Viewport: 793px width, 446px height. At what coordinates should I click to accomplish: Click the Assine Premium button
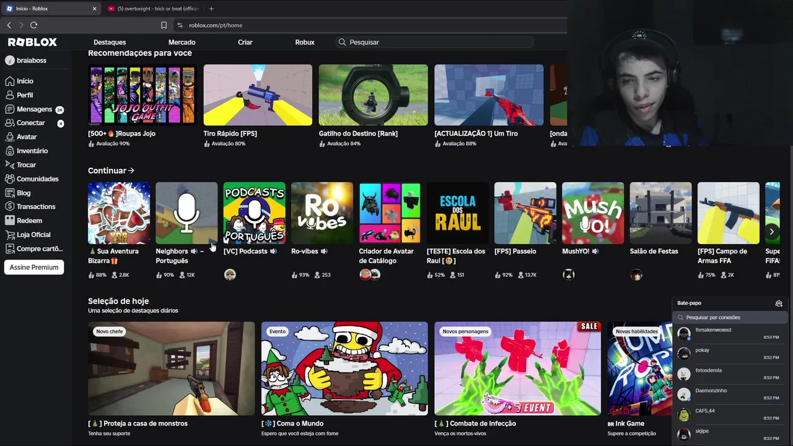pos(34,268)
